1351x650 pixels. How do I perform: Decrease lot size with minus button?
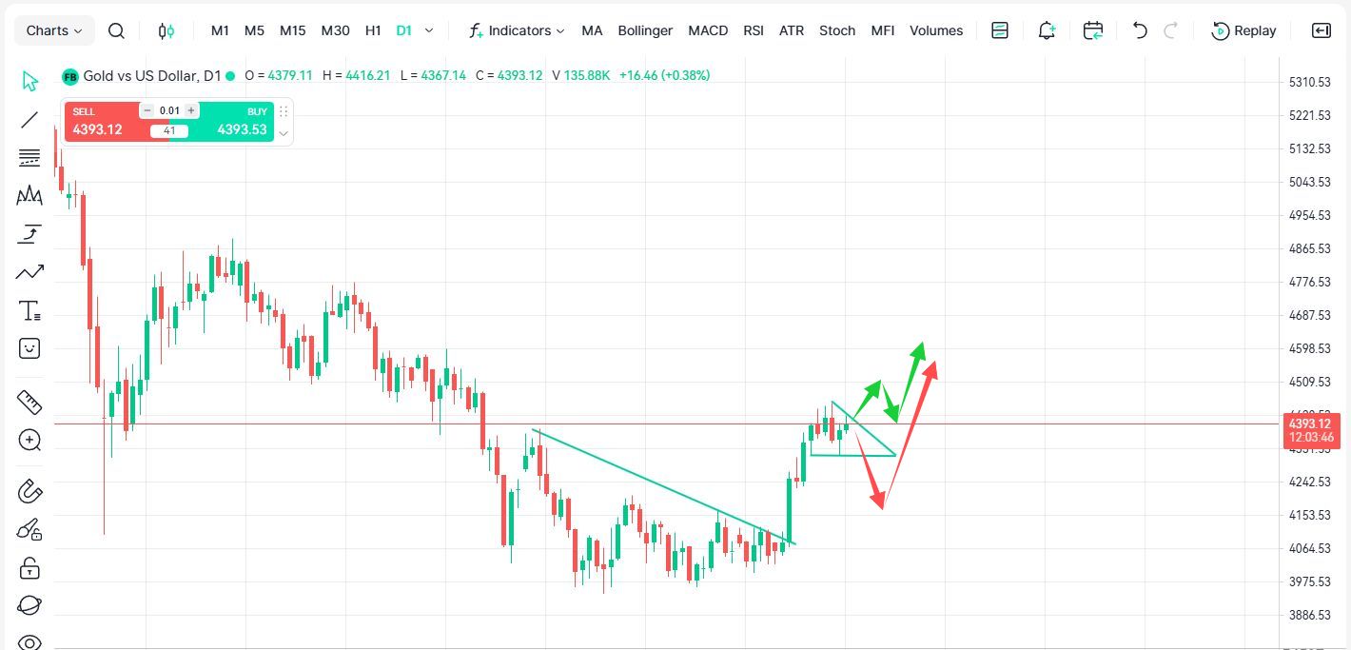click(147, 110)
